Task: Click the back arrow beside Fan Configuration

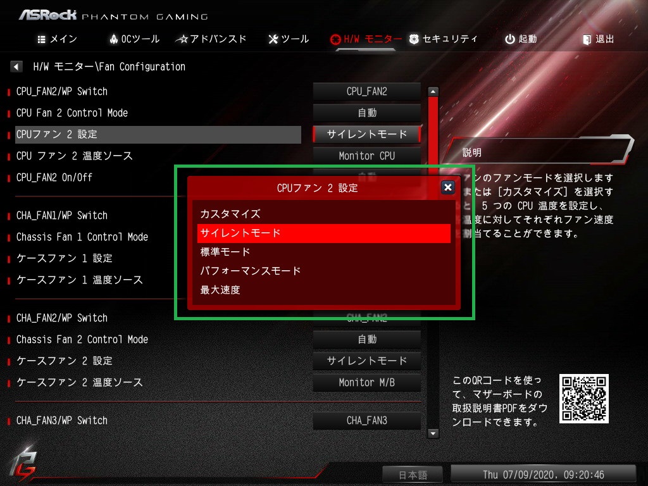Action: tap(16, 66)
